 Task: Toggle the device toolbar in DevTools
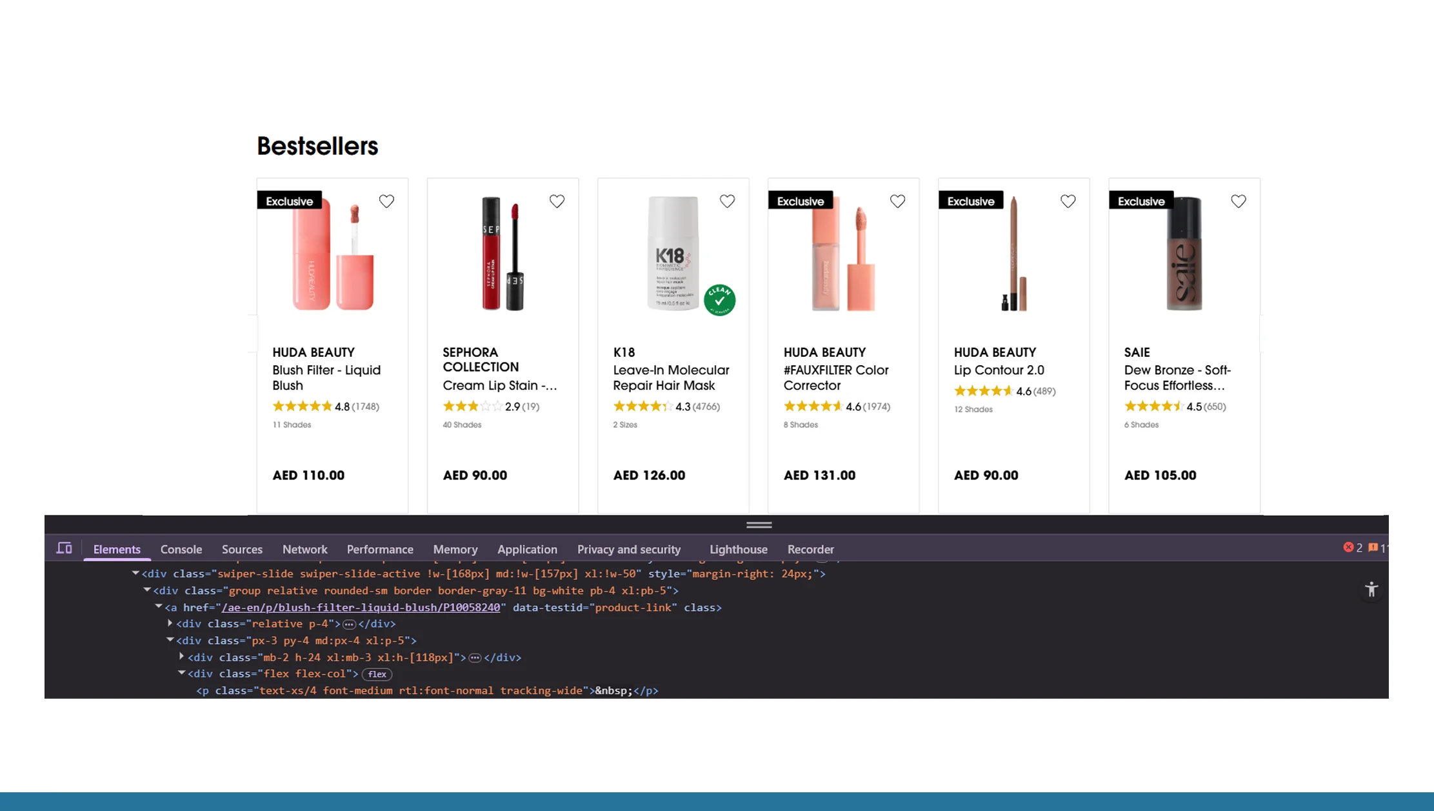[65, 548]
